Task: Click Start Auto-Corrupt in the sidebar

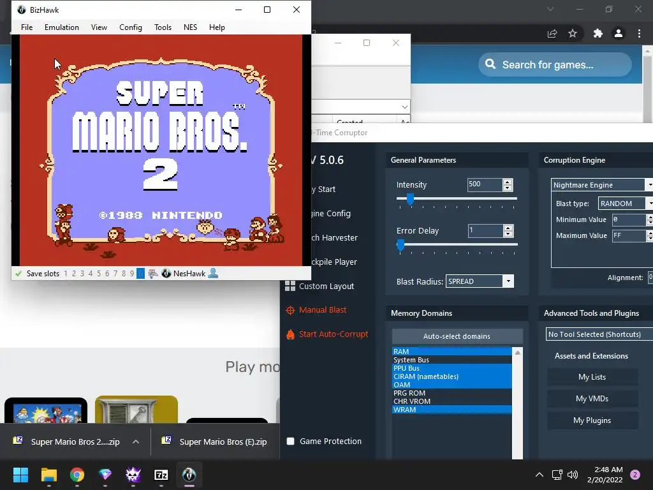Action: pos(334,334)
